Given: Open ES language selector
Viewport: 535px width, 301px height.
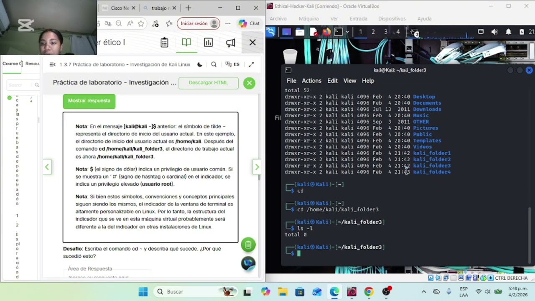Looking at the screenshot, I should coord(232,64).
